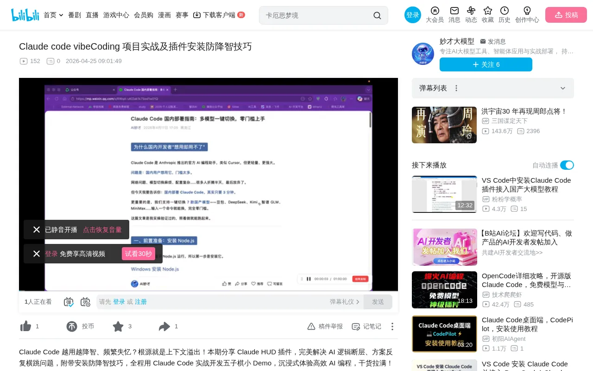Close the 登录免费享高清视频 prompt
The width and height of the screenshot is (593, 371).
37,254
